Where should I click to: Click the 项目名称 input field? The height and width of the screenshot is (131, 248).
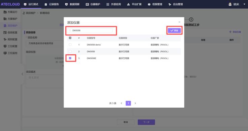pyautogui.click(x=45, y=43)
